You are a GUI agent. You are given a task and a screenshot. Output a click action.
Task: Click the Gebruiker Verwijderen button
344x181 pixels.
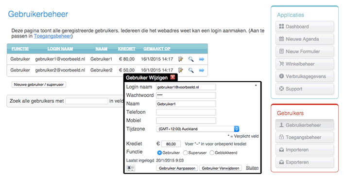[221, 168]
